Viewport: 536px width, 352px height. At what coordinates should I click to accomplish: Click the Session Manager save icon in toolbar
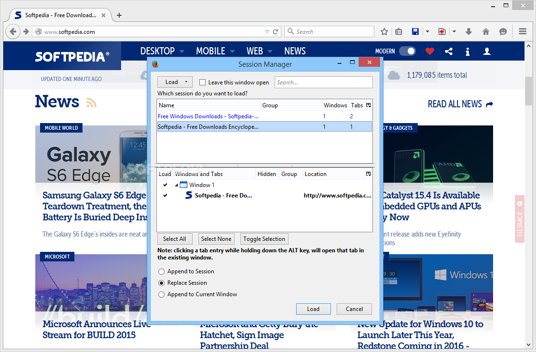click(415, 32)
